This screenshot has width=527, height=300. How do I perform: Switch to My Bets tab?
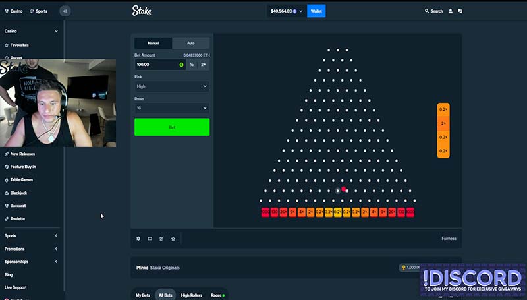click(x=143, y=295)
